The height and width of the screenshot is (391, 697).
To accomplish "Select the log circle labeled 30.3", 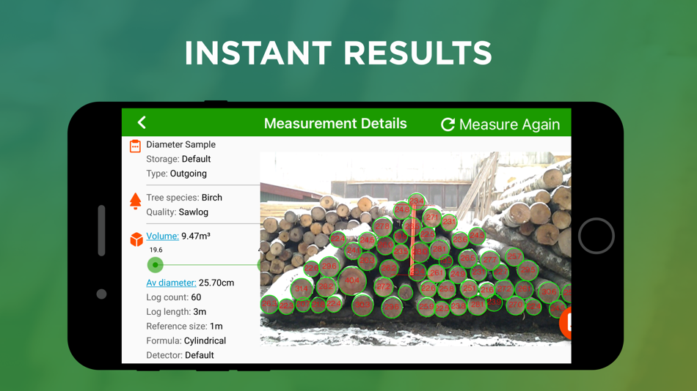I will 362,305.
